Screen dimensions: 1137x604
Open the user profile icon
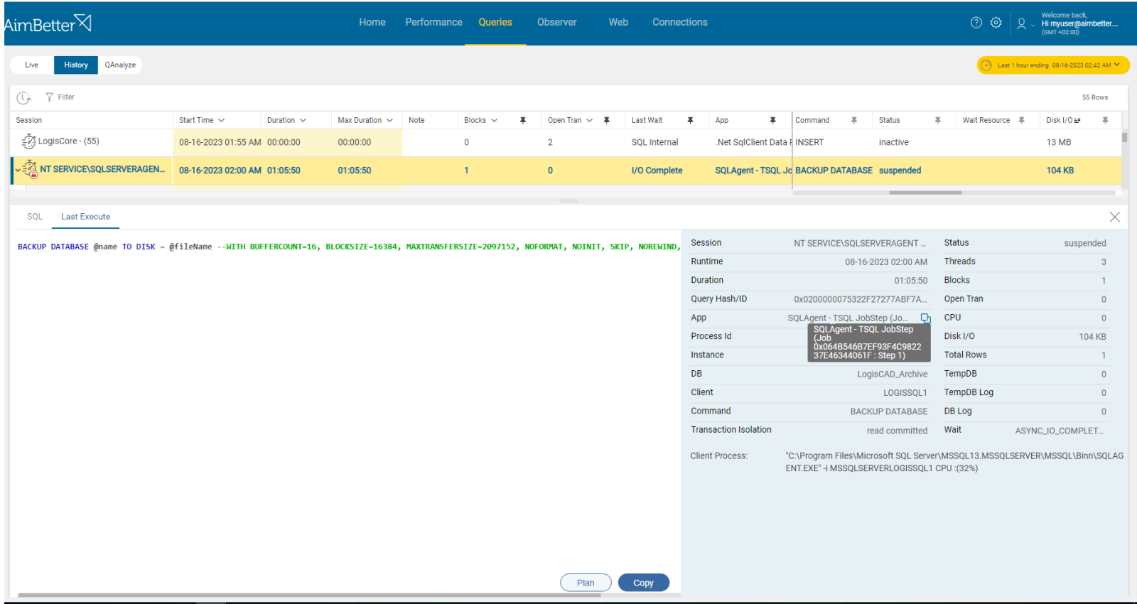click(1021, 23)
